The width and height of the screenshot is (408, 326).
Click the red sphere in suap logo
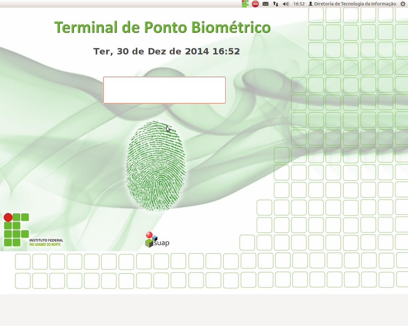tap(149, 235)
